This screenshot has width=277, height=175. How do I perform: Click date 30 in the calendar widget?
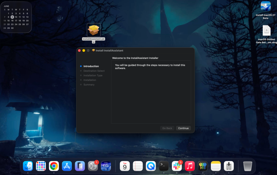(x=12, y=28)
